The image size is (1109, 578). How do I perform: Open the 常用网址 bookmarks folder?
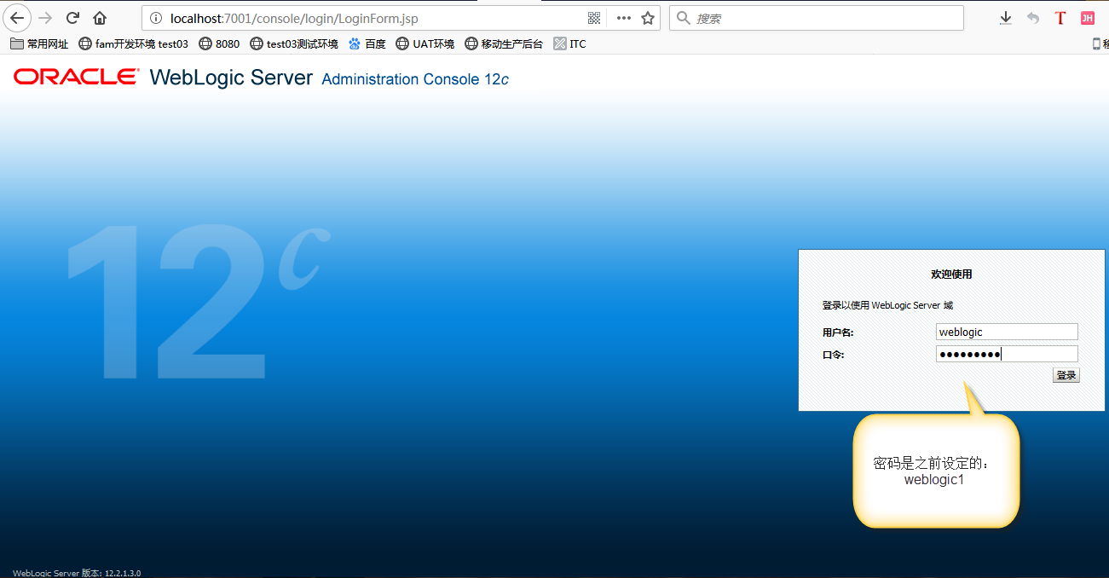(x=39, y=43)
